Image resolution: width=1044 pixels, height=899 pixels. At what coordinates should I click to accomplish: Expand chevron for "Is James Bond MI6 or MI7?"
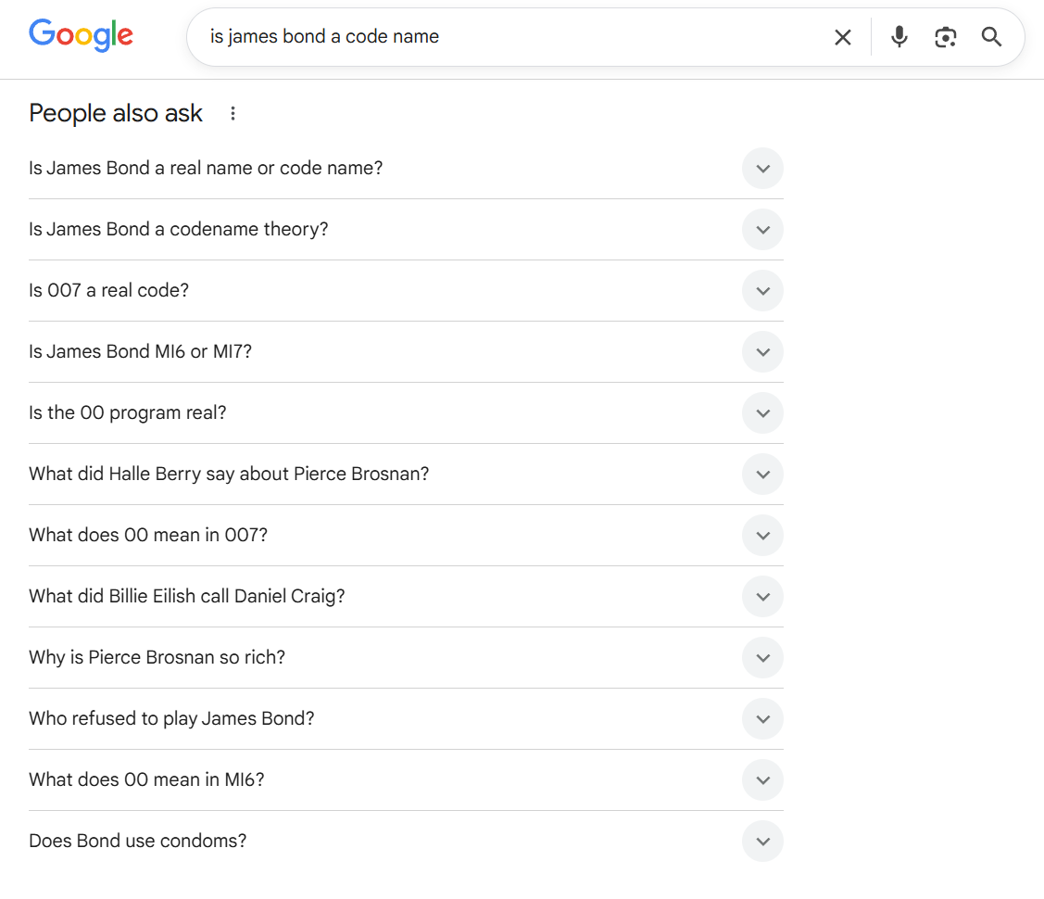click(x=763, y=352)
